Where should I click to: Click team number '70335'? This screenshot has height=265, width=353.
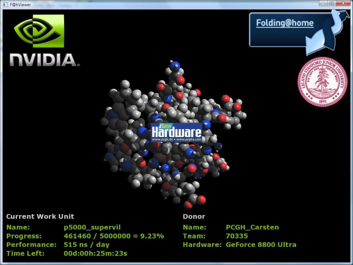click(x=237, y=236)
